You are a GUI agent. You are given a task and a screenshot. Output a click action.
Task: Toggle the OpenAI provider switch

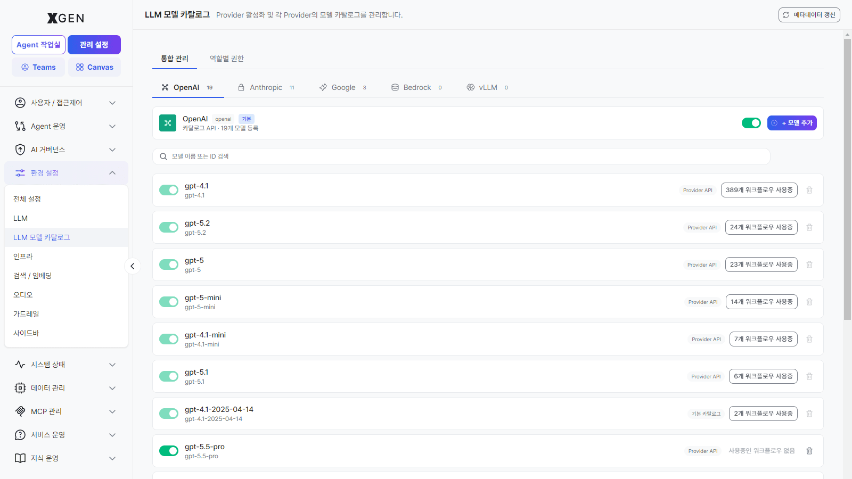[x=751, y=123]
